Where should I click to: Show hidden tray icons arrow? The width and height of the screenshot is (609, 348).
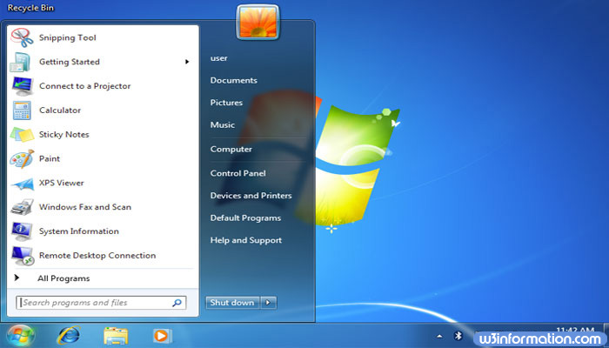pos(439,336)
